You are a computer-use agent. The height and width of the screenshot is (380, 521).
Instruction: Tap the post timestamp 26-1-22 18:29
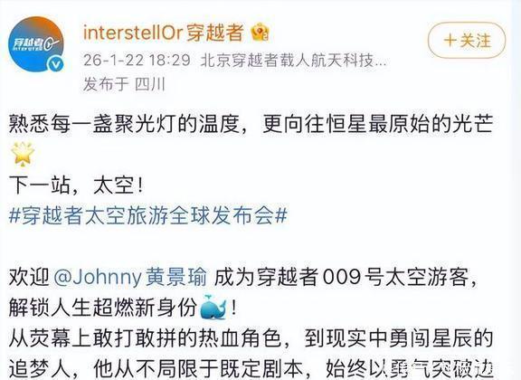[137, 61]
